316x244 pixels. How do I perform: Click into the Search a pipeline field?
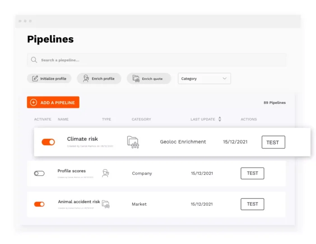[157, 60]
